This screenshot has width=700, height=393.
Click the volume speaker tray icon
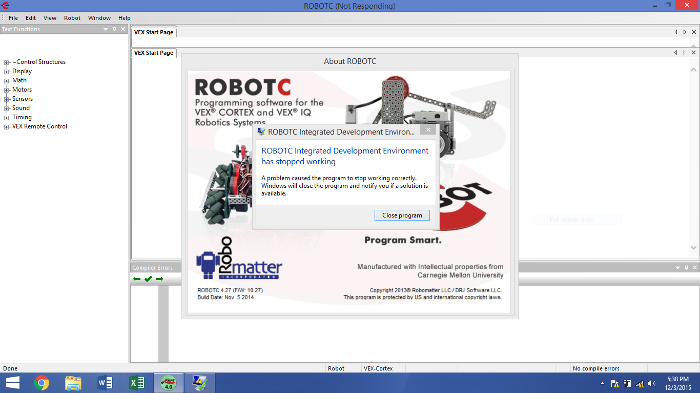[652, 383]
